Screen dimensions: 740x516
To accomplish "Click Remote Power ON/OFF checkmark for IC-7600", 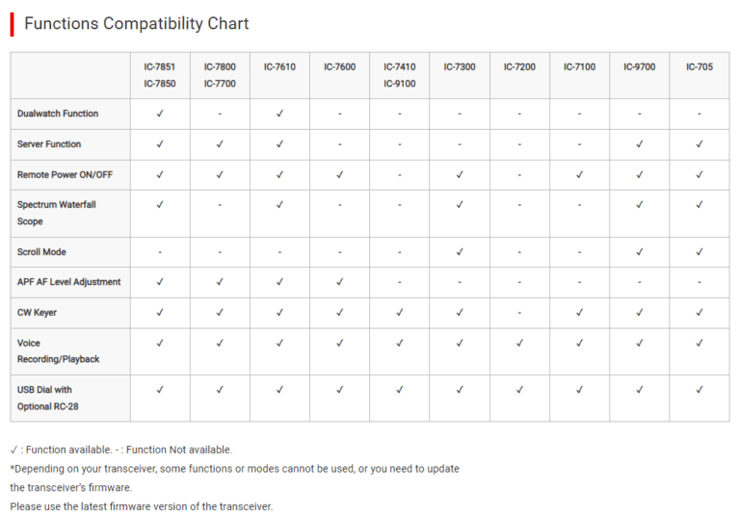I will (339, 175).
